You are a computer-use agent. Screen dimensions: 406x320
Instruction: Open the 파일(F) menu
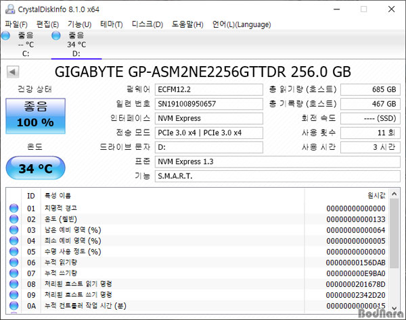(x=16, y=25)
